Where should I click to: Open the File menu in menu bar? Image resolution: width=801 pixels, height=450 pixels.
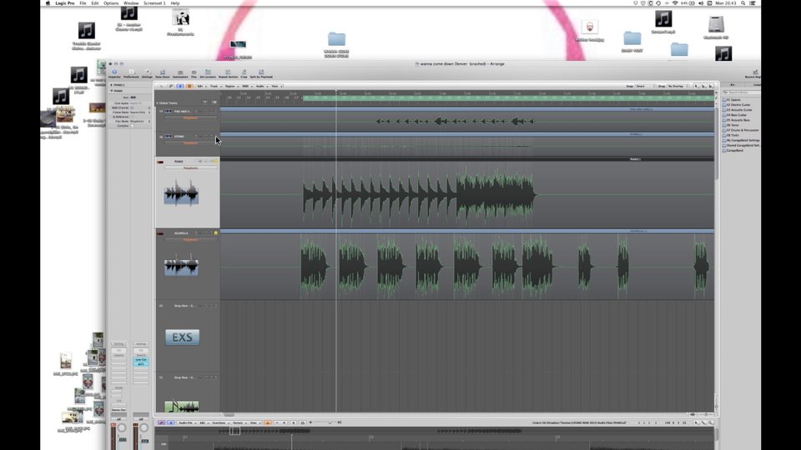83,3
